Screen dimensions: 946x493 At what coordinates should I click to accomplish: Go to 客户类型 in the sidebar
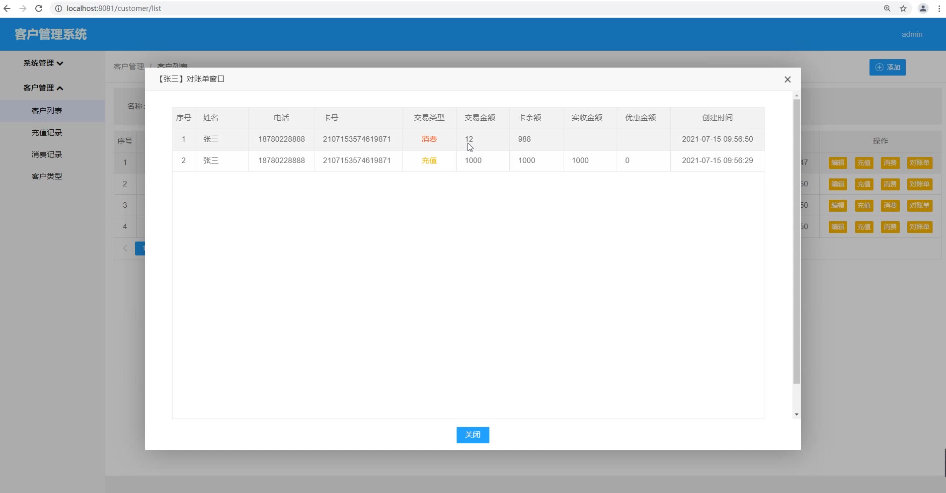(x=47, y=176)
